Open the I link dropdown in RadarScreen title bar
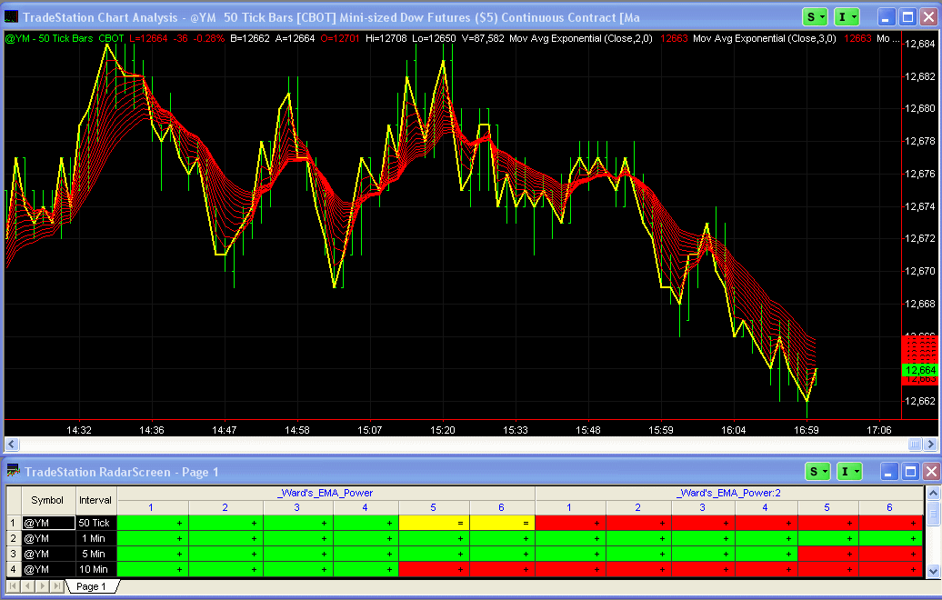The image size is (942, 600). (847, 471)
